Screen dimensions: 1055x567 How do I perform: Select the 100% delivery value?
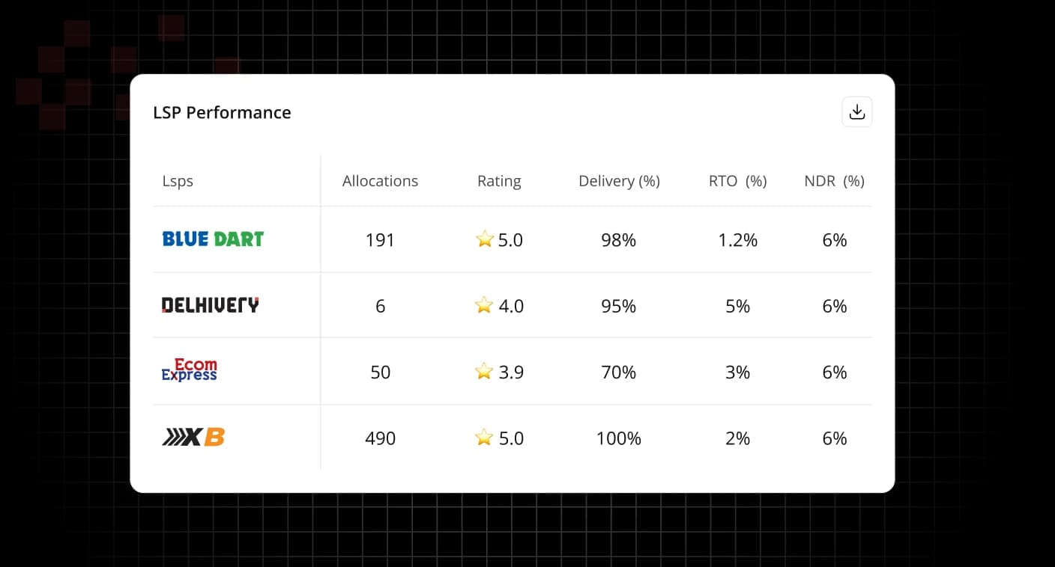pyautogui.click(x=619, y=438)
